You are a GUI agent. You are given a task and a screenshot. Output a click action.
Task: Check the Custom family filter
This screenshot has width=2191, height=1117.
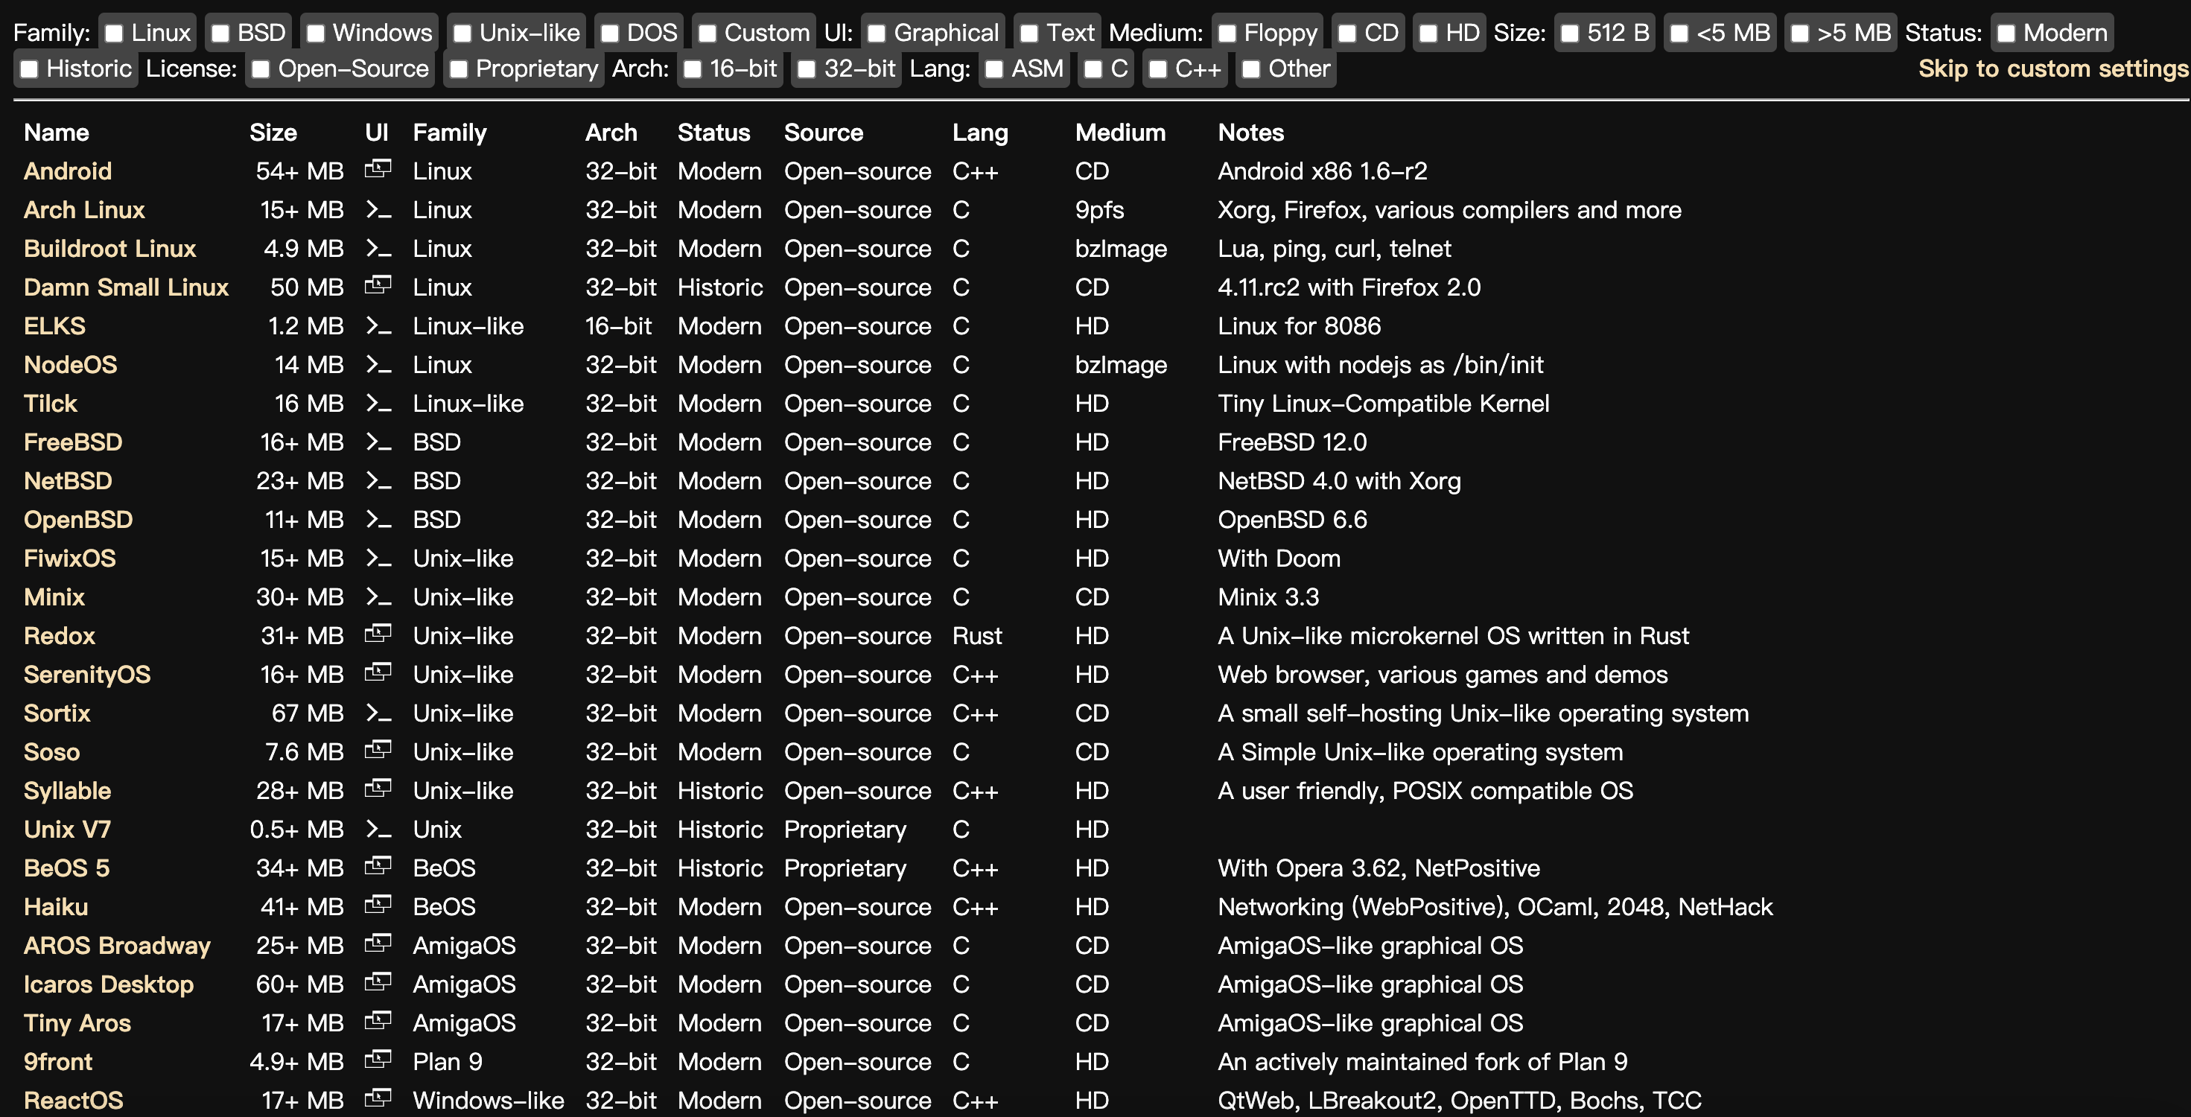(707, 34)
